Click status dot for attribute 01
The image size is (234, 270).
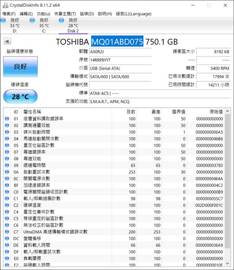[x=7, y=119]
